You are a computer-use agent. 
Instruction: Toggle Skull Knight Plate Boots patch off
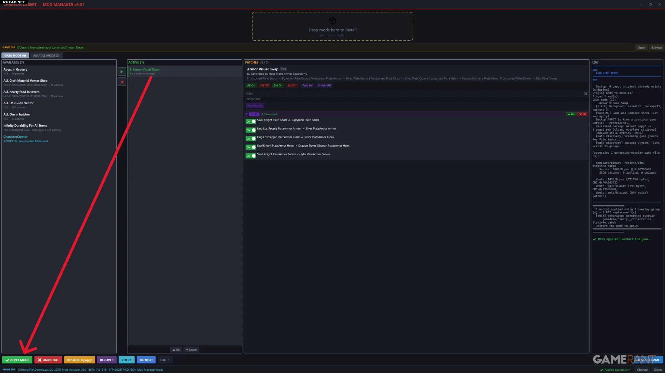pyautogui.click(x=251, y=122)
